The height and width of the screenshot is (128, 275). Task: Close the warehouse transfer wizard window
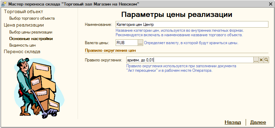(x=271, y=4)
